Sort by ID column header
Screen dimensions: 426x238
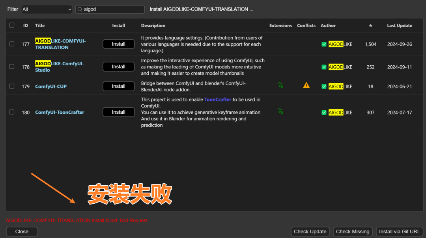[x=26, y=26]
